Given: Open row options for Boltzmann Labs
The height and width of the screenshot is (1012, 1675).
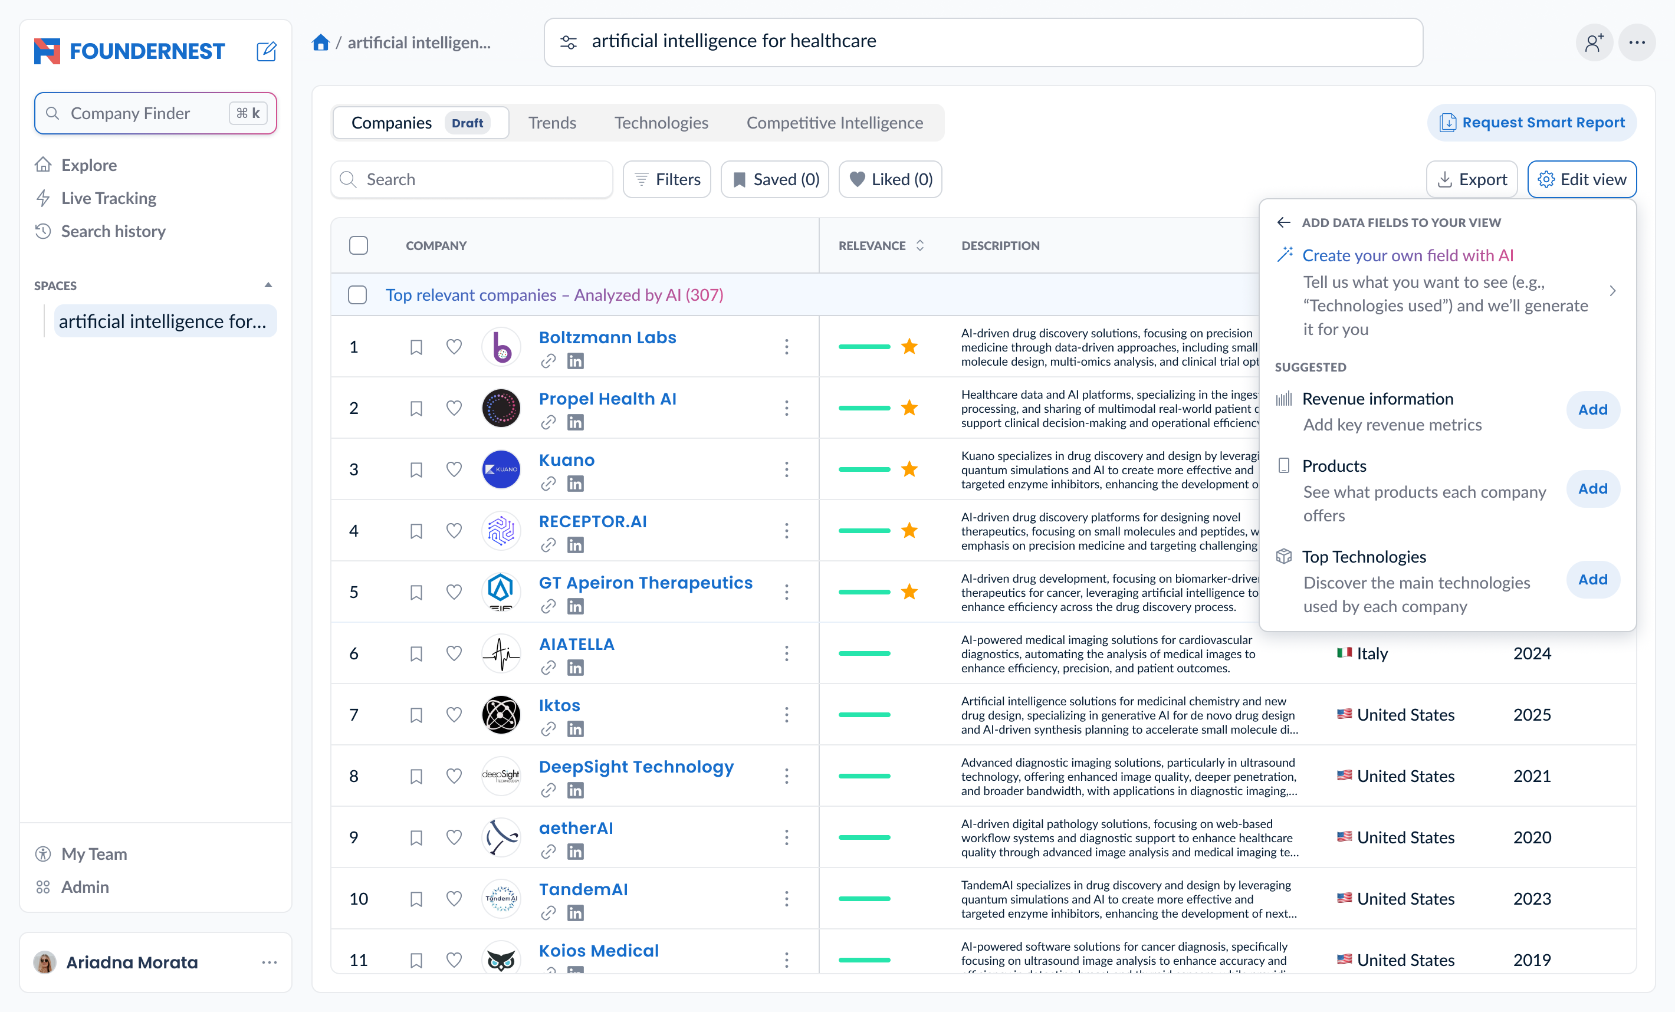Looking at the screenshot, I should pos(787,347).
